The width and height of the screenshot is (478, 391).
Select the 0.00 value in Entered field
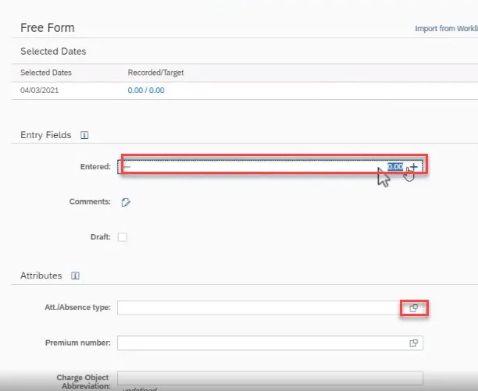tap(395, 167)
